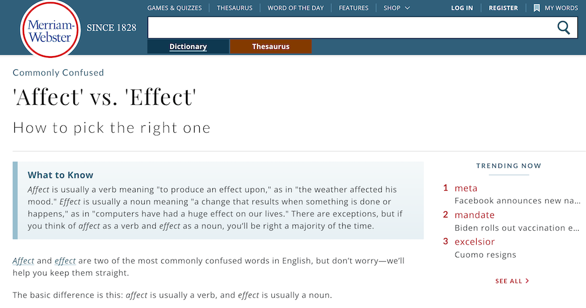The width and height of the screenshot is (586, 308).
Task: Switch to the Thesaurus tab
Action: coord(271,47)
